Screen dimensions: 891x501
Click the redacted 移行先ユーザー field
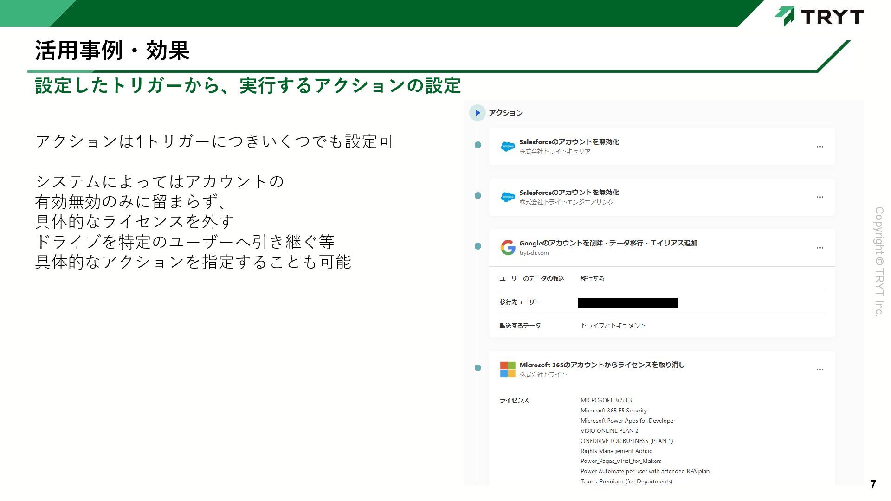point(627,303)
